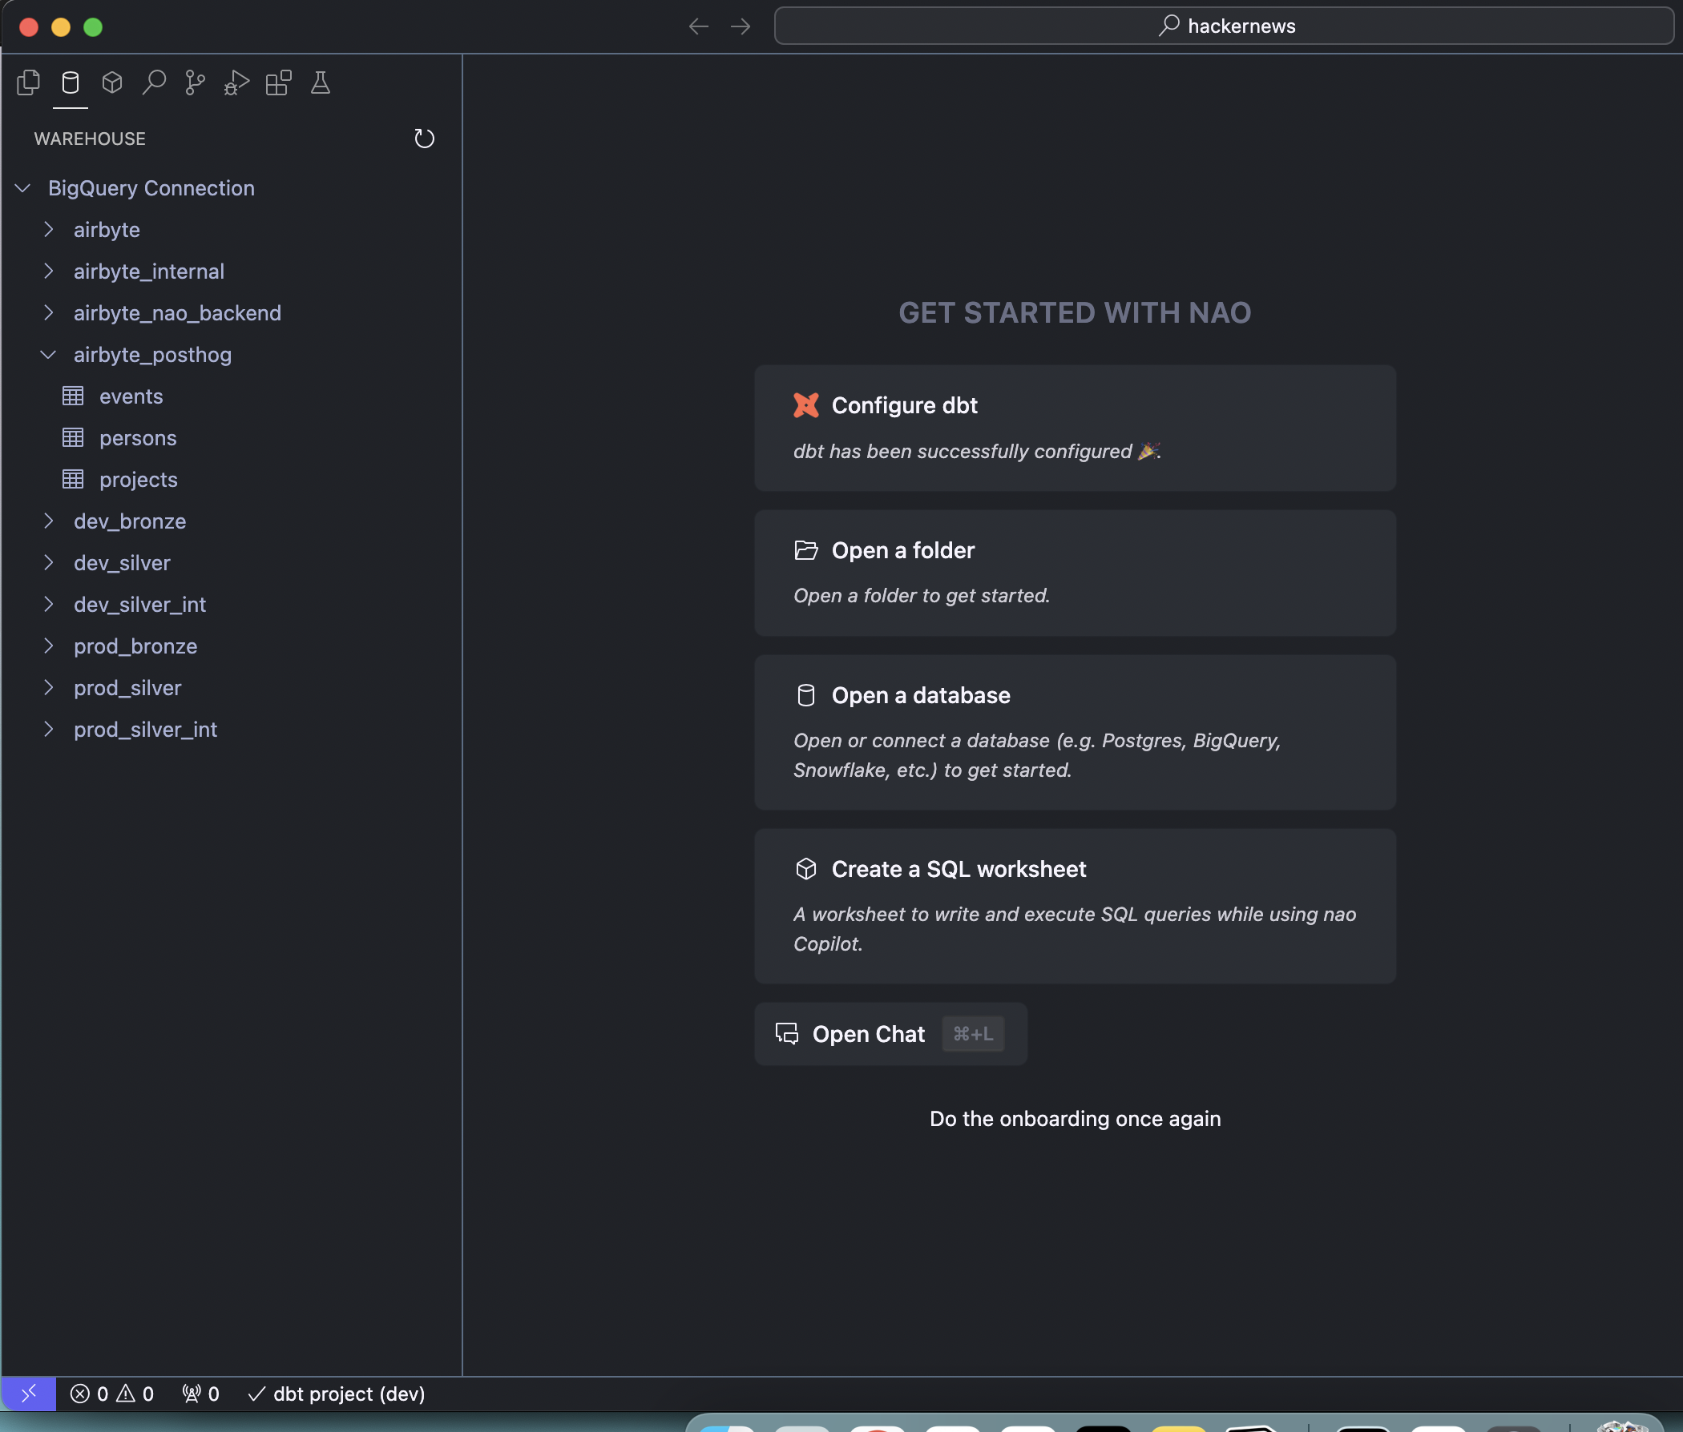Click the Open Chat label
This screenshot has height=1432, width=1683.
pyautogui.click(x=868, y=1034)
